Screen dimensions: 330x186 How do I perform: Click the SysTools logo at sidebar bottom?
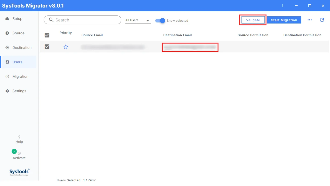point(19,172)
